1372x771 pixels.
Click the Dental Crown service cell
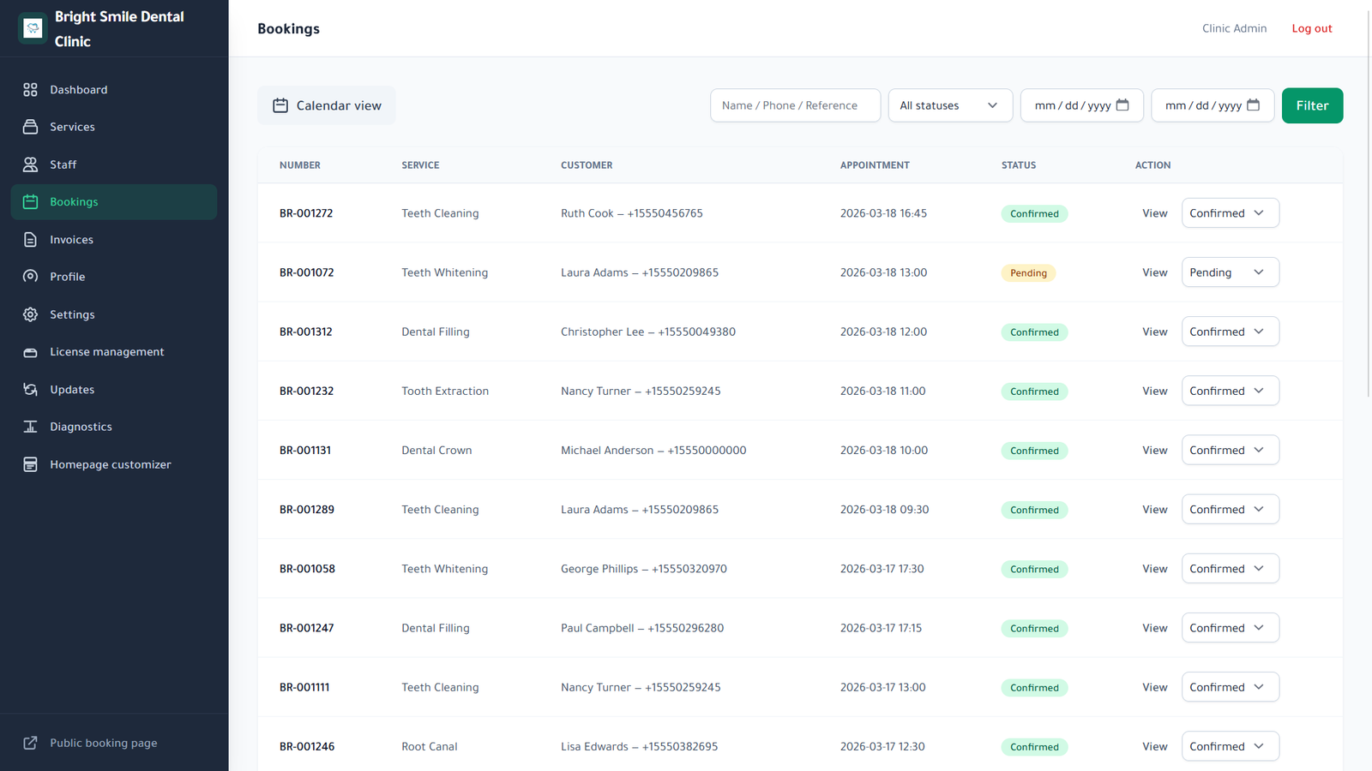pos(436,450)
